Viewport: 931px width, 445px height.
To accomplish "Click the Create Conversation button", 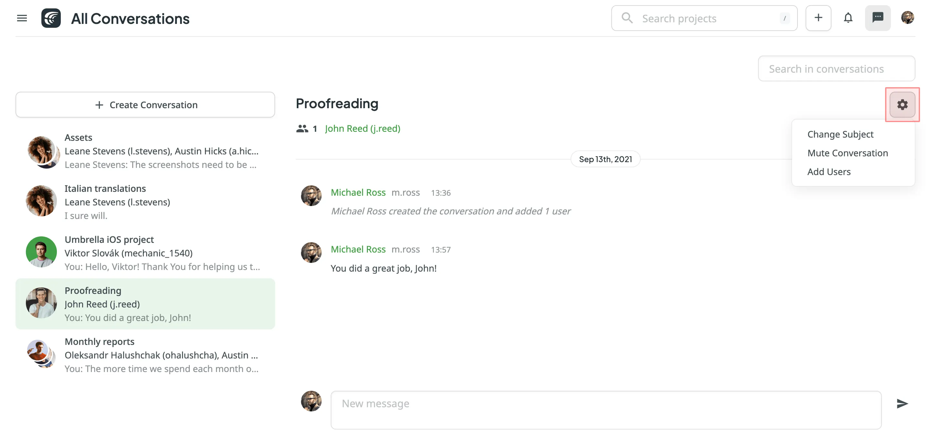I will pyautogui.click(x=145, y=105).
